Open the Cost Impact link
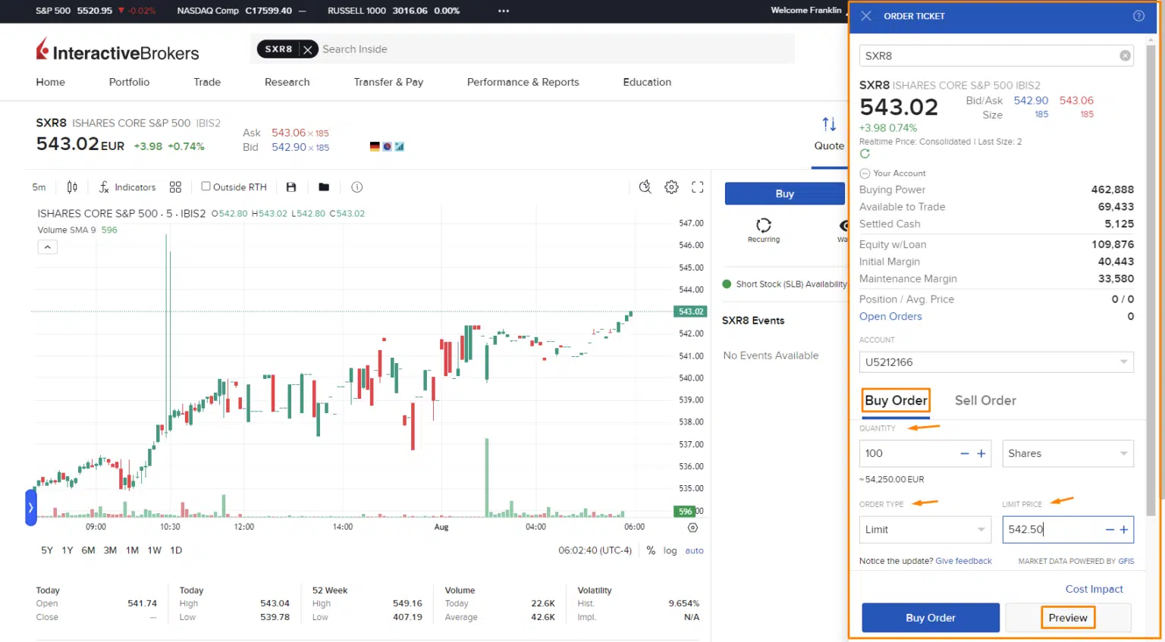This screenshot has height=642, width=1165. (1094, 589)
